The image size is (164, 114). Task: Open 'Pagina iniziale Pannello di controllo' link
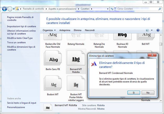click(20, 19)
